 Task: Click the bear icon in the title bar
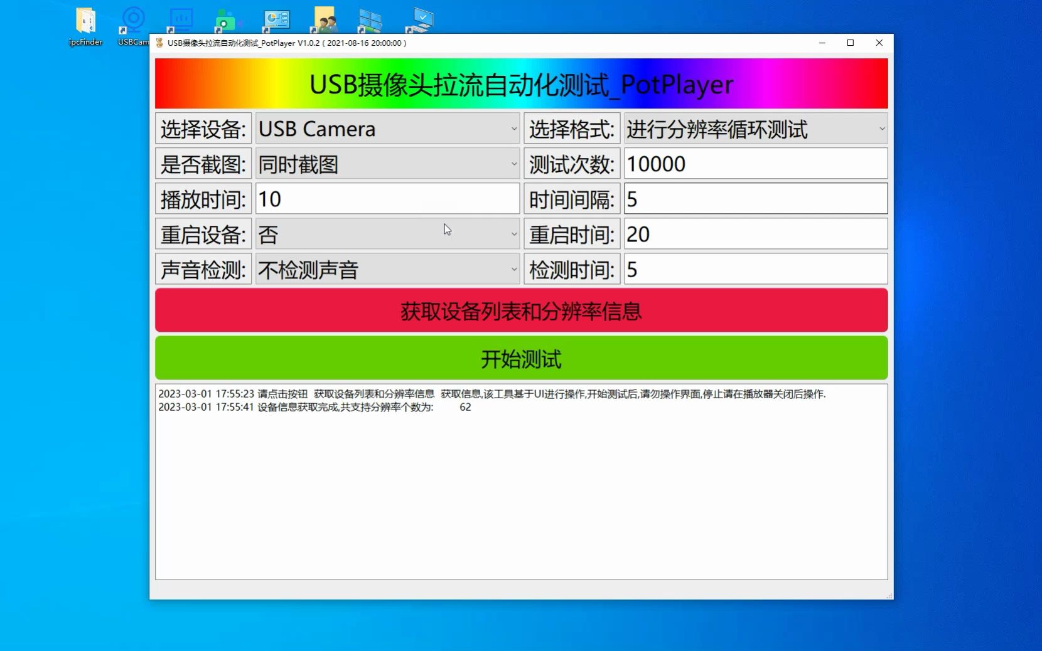click(x=159, y=43)
